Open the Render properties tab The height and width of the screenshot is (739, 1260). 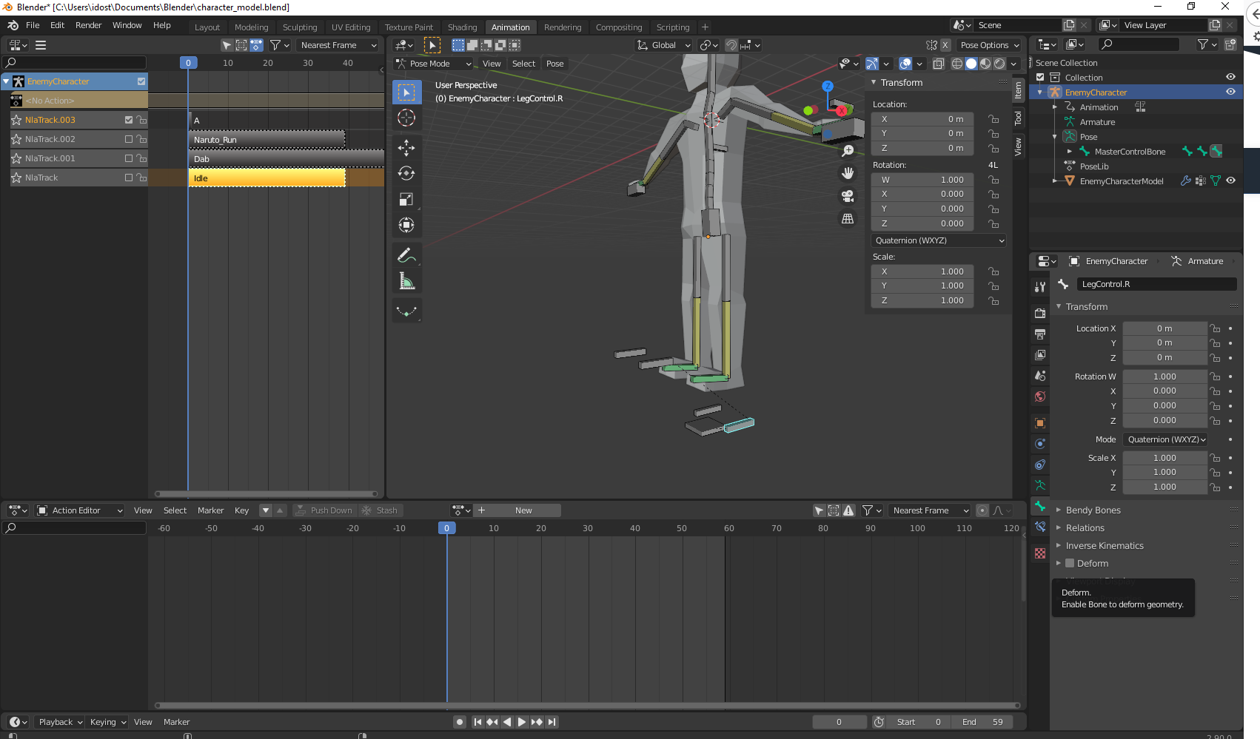click(1040, 314)
